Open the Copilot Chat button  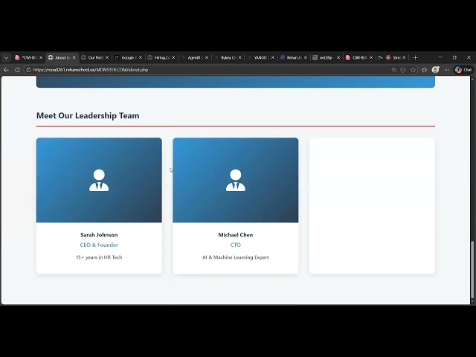coord(463,70)
